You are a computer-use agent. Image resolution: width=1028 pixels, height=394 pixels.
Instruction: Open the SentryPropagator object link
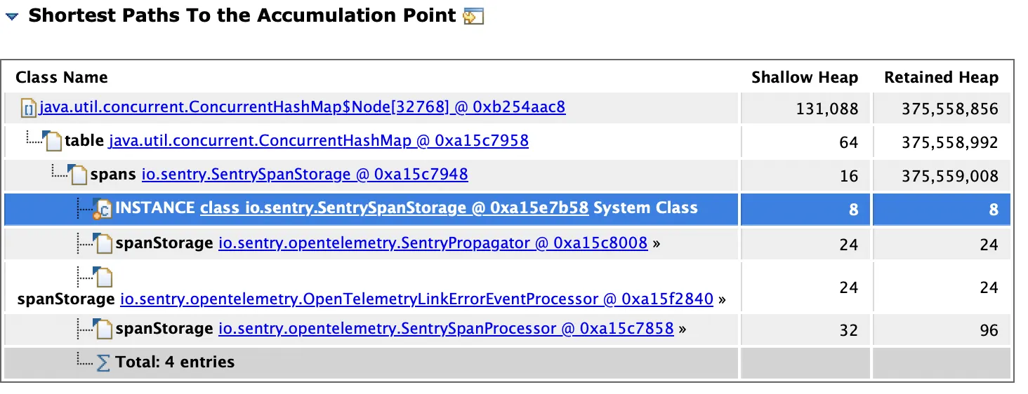[x=433, y=243]
